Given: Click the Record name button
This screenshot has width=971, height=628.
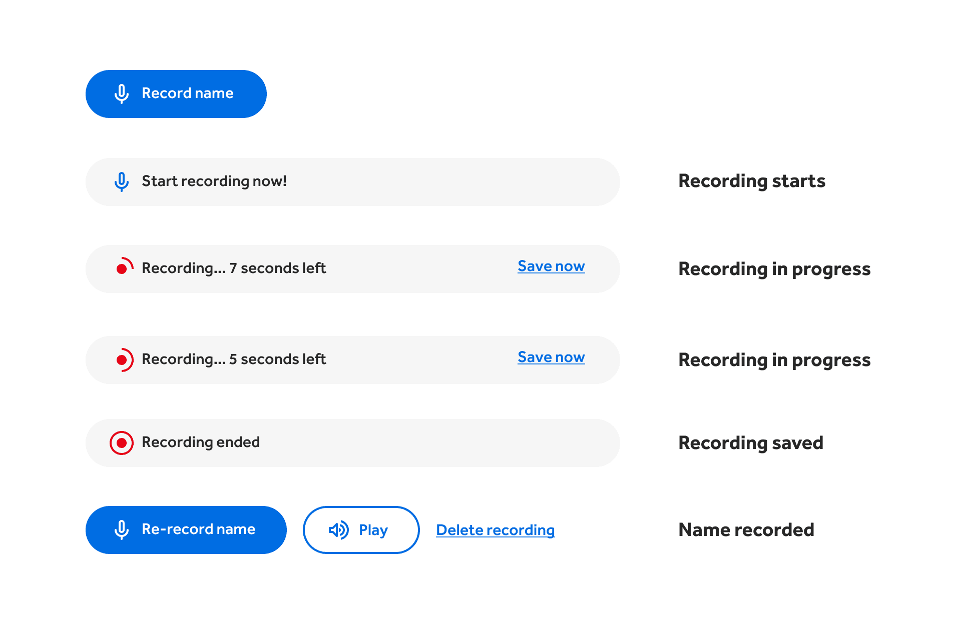Looking at the screenshot, I should pos(176,94).
